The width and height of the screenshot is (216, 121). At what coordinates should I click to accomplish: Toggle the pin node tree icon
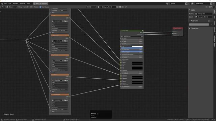(x=126, y=7)
